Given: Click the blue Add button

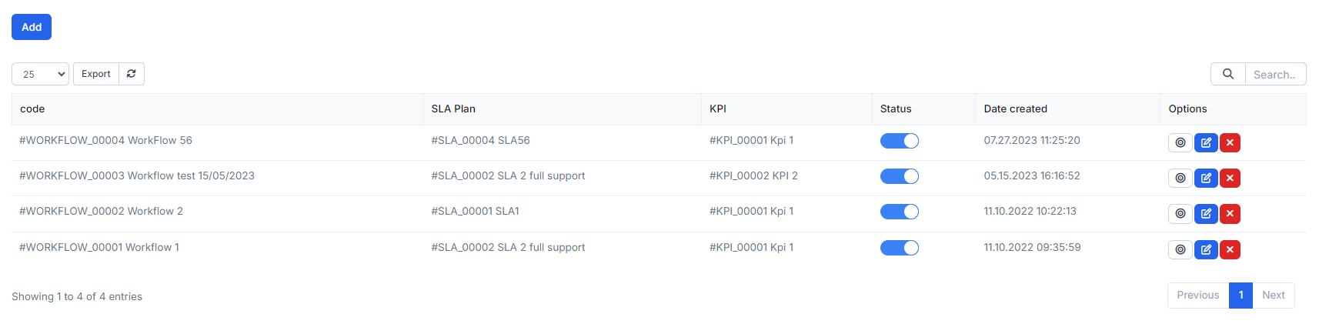Looking at the screenshot, I should point(32,27).
